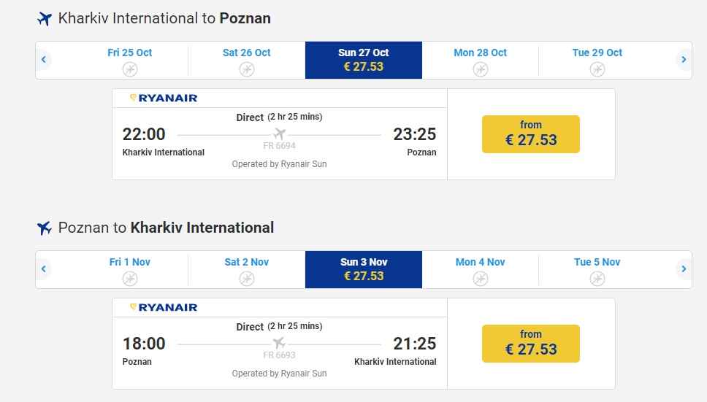The width and height of the screenshot is (707, 402).
Task: Select the Sat 26 Oct date tab
Action: point(247,60)
